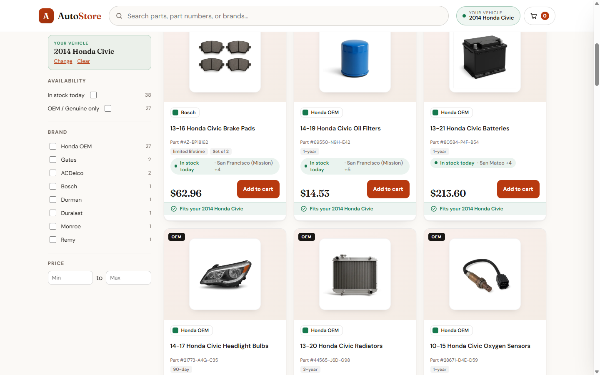Check the Dorman brand filter

tap(53, 200)
